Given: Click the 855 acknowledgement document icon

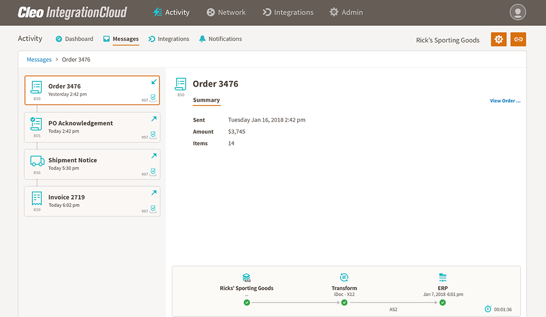Looking at the screenshot, I should [36, 124].
